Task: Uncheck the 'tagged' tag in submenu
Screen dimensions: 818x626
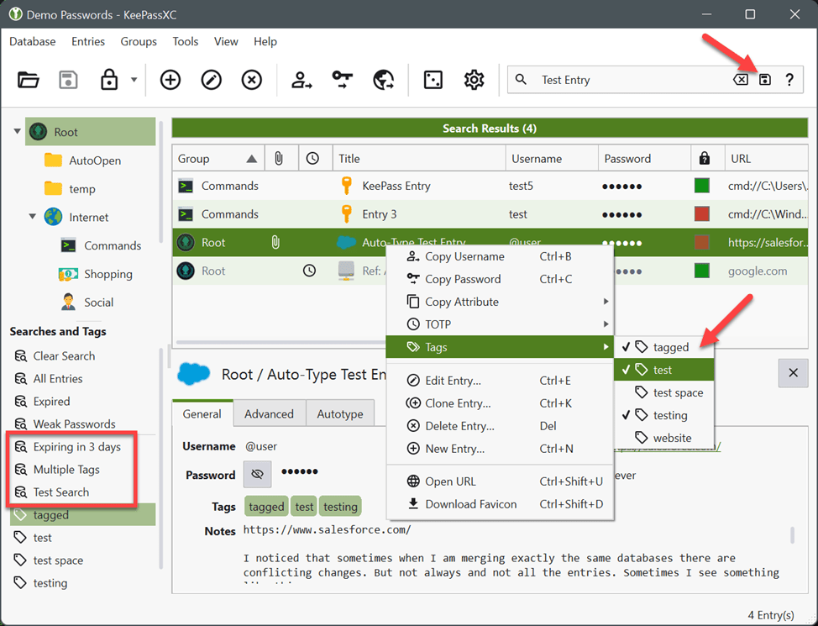Action: click(x=663, y=347)
